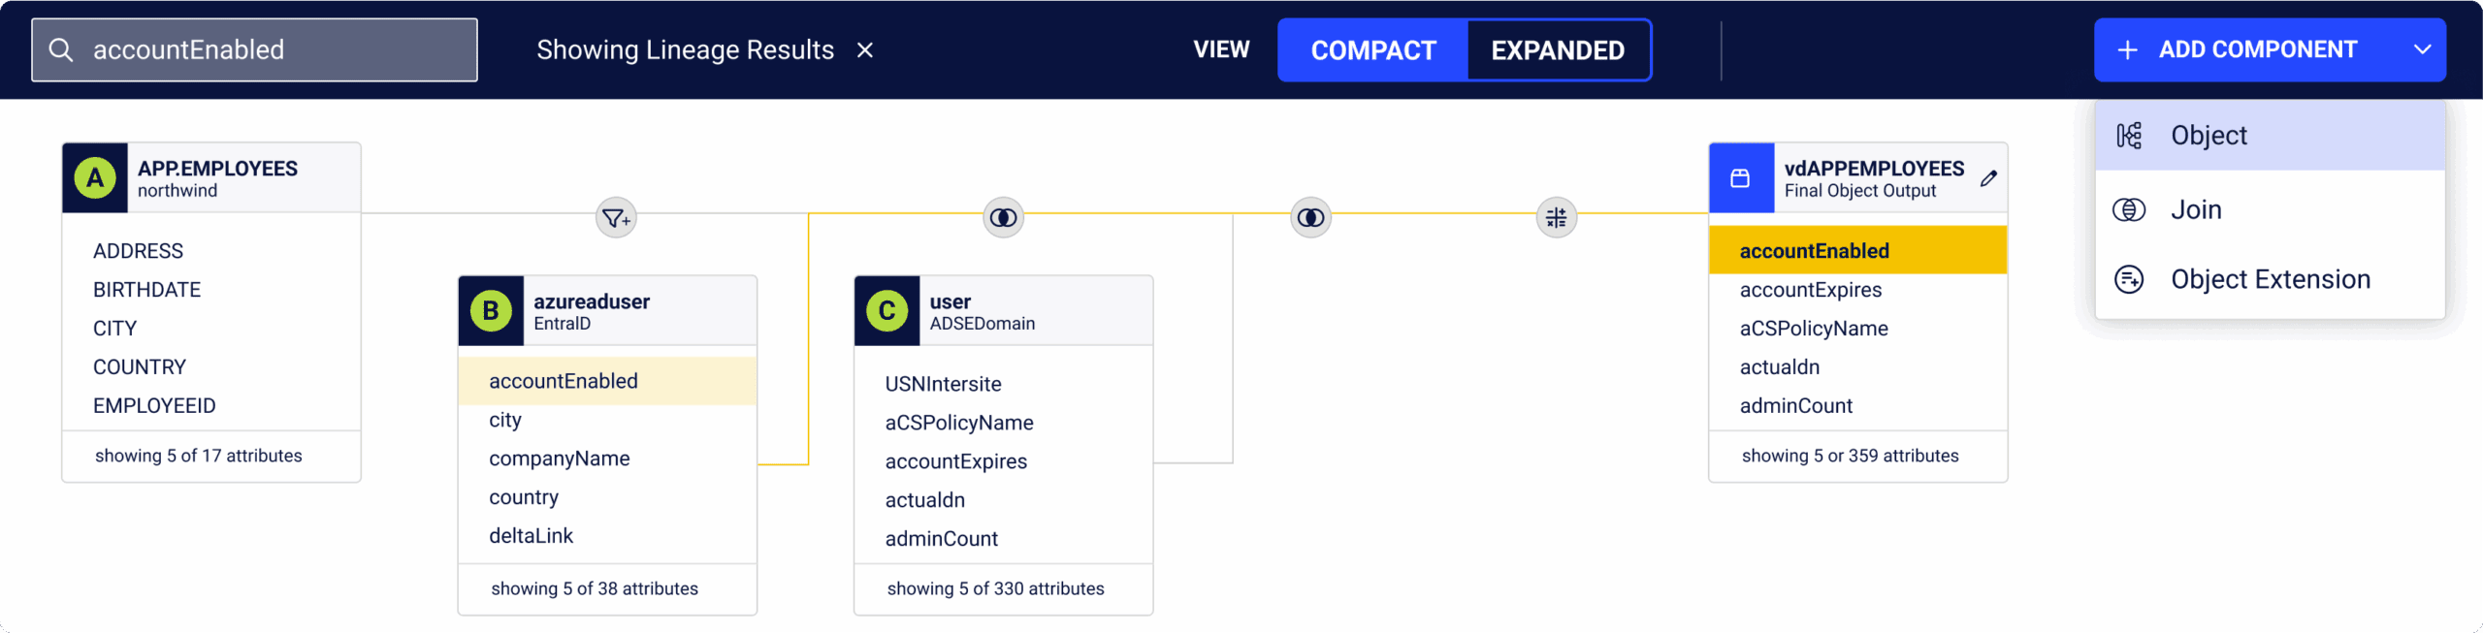Select the second join node before the grid node

[x=1310, y=217]
